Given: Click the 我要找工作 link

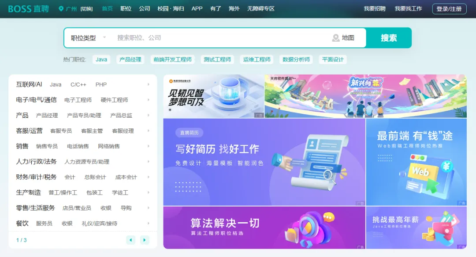Looking at the screenshot, I should point(408,9).
